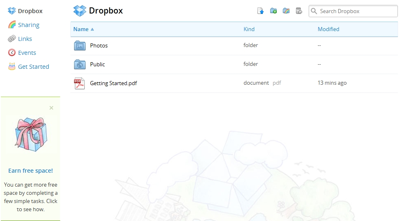
Task: Toggle the Name column sort arrow
Action: pos(92,29)
